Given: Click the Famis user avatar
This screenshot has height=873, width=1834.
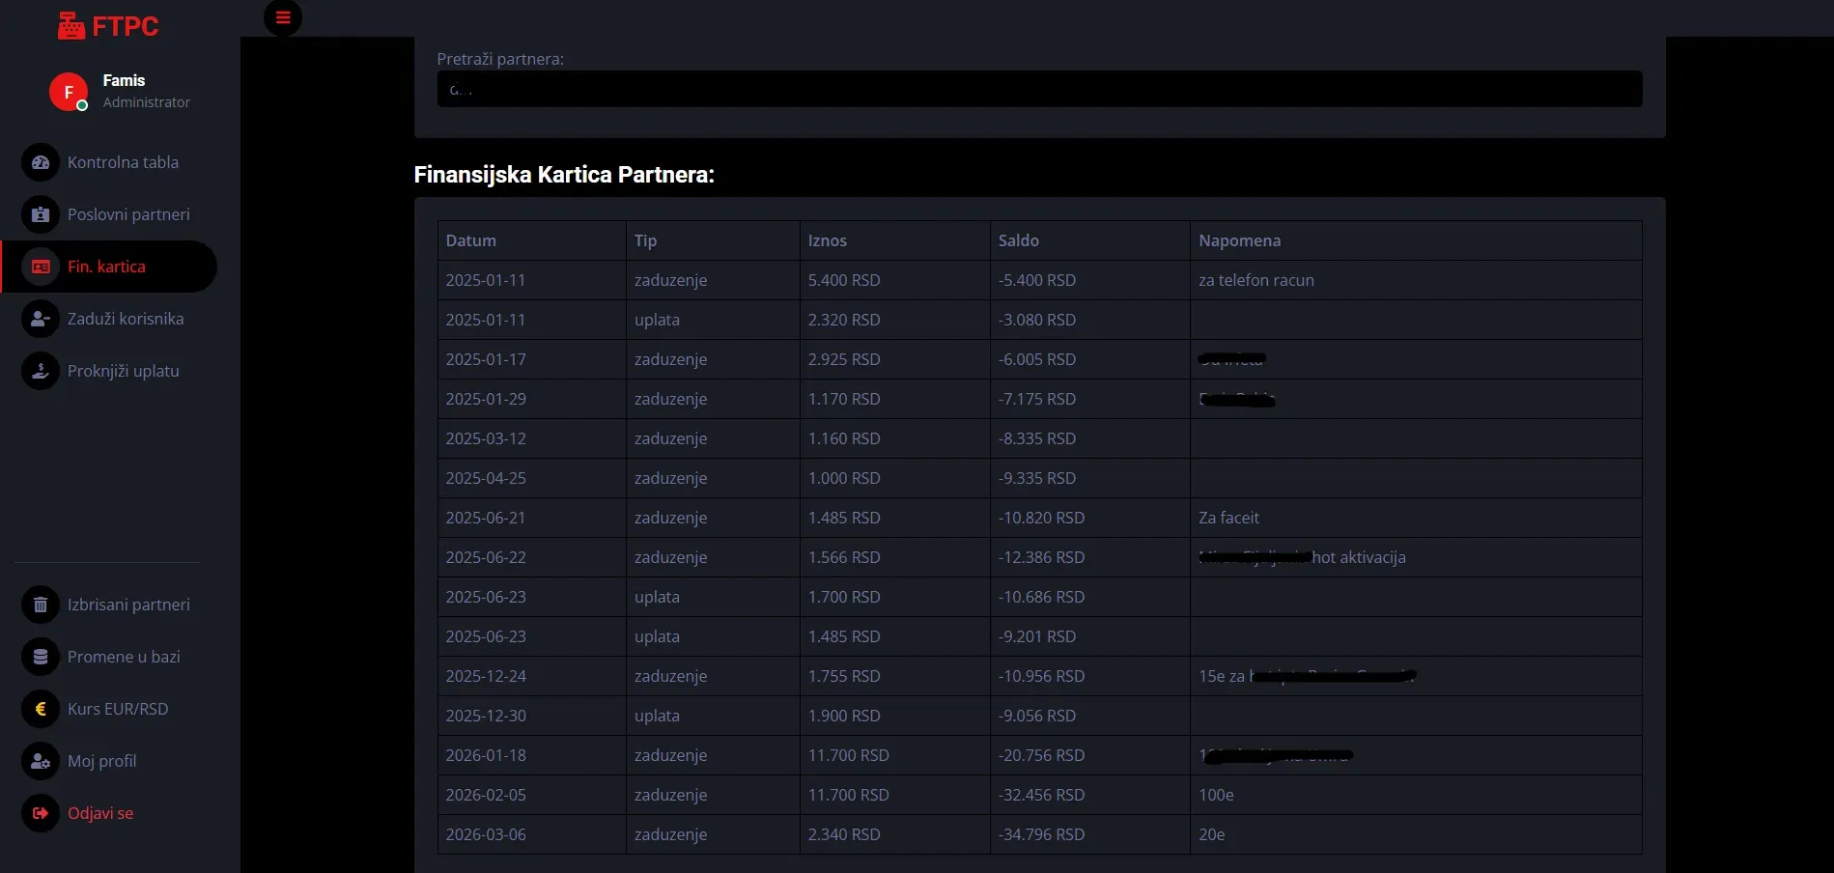Looking at the screenshot, I should click(69, 92).
